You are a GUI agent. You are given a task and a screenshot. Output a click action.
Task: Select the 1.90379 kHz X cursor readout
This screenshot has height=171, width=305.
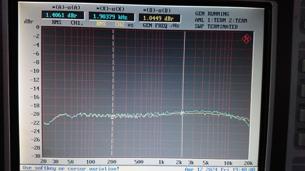112,17
